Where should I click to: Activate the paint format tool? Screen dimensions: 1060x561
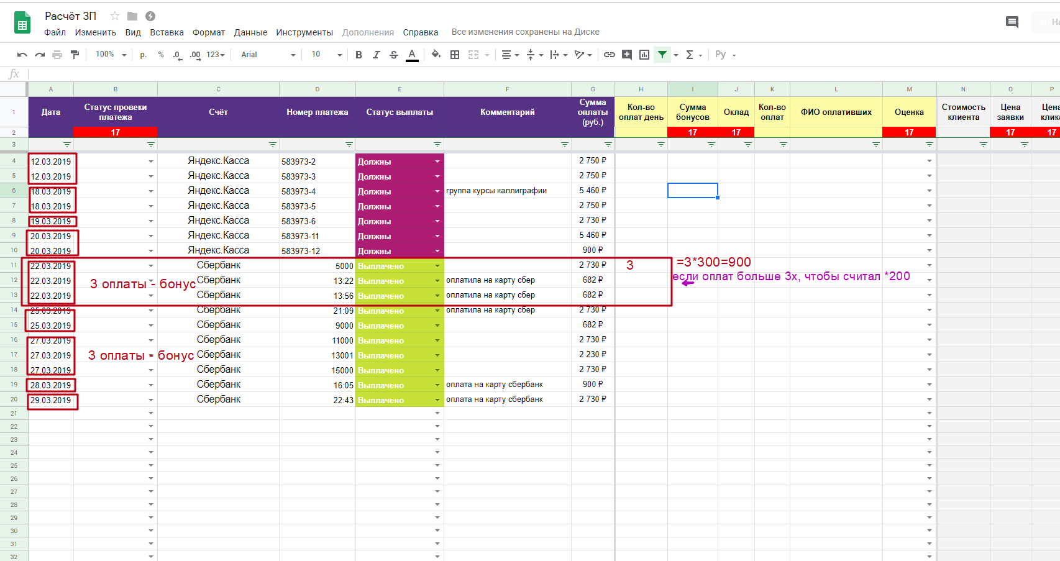pyautogui.click(x=75, y=55)
